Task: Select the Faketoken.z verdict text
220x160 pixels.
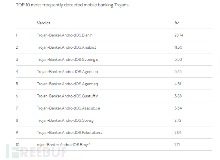Action: tap(69, 132)
